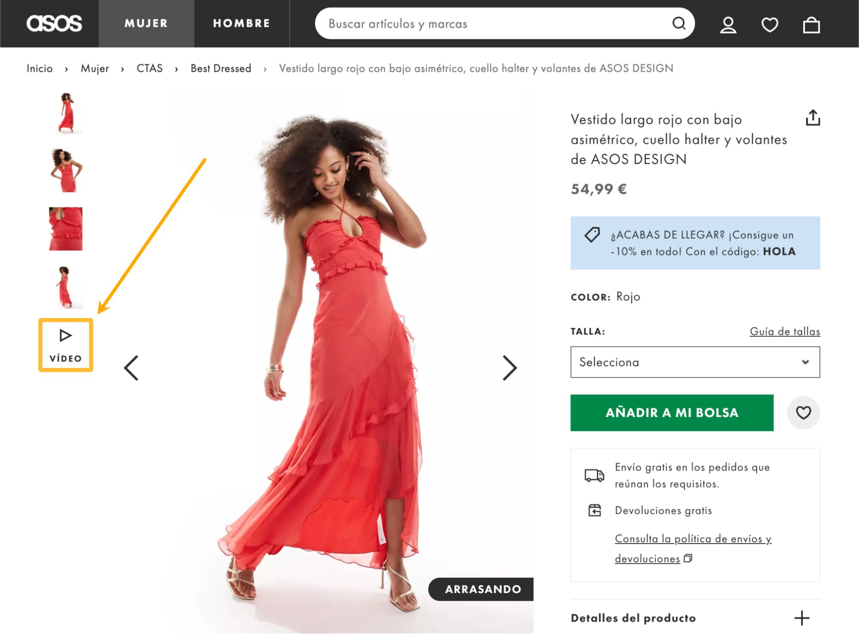Image resolution: width=859 pixels, height=636 pixels.
Task: Go to homepage via the ASOS logo
Action: tap(55, 24)
